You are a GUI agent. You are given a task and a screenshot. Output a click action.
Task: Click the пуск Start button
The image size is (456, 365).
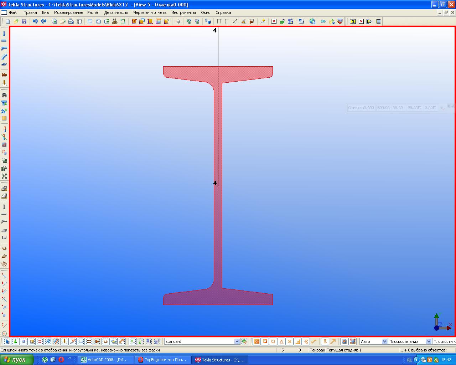16,360
